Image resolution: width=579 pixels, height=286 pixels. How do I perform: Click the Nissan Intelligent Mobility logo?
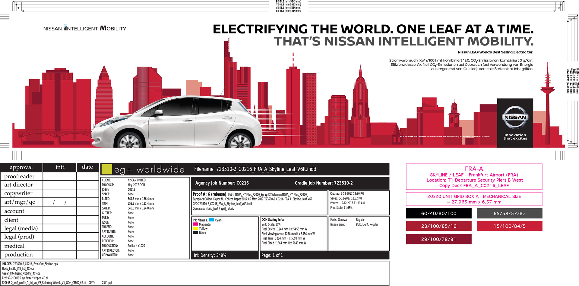tap(85, 28)
